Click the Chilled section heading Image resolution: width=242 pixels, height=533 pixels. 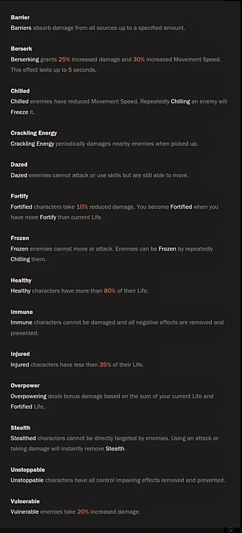coord(20,91)
